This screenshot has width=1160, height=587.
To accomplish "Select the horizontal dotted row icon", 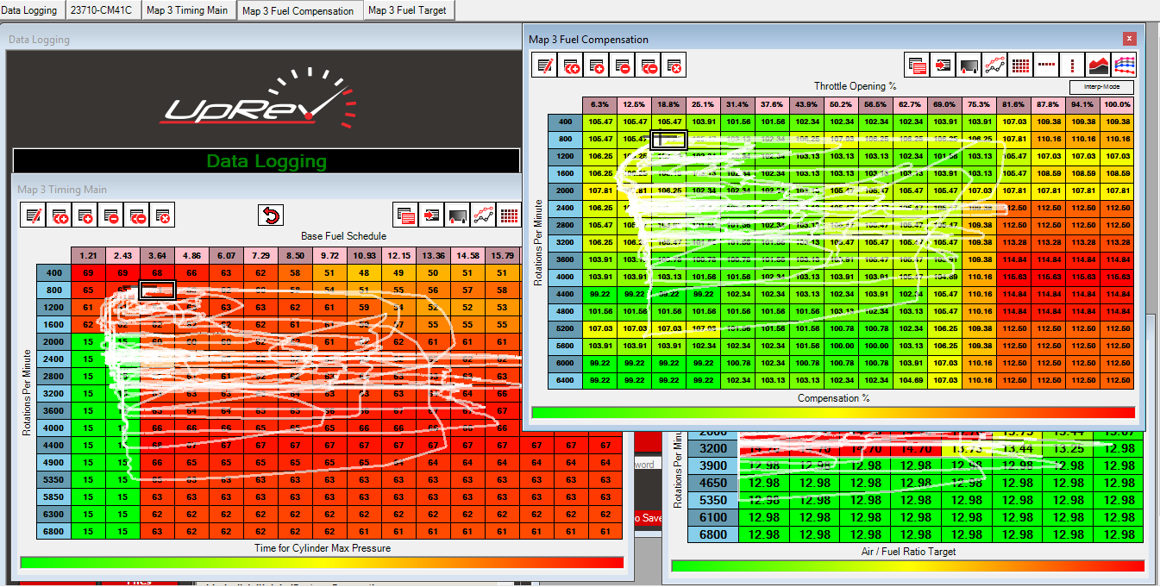I will click(1047, 66).
